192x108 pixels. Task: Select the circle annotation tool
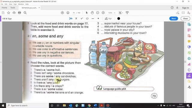point(87,19)
